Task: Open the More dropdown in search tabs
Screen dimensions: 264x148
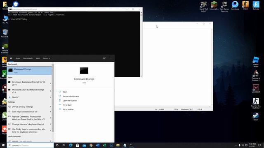Action: pos(47,58)
